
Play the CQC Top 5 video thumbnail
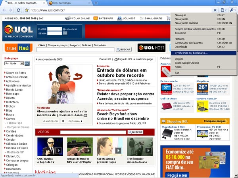[50, 146]
